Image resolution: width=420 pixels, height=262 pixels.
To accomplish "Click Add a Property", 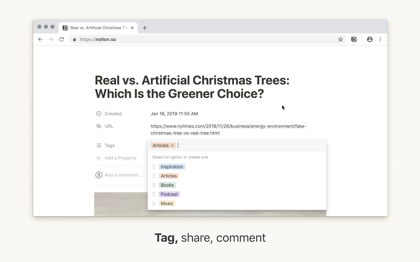I will click(x=120, y=158).
